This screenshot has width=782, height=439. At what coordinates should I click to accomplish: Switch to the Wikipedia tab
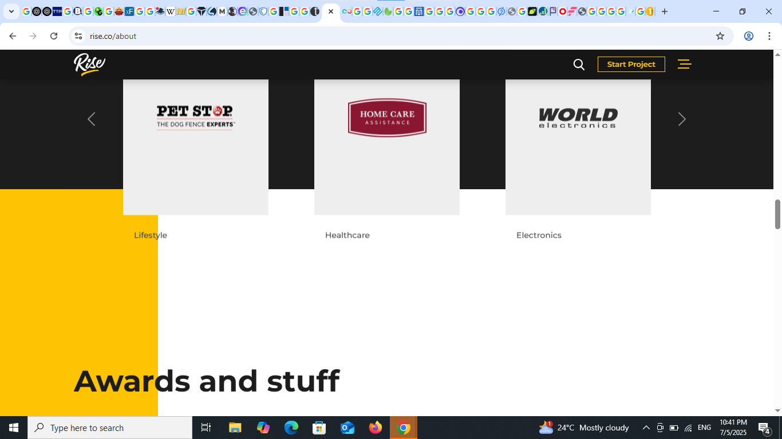pos(171,11)
